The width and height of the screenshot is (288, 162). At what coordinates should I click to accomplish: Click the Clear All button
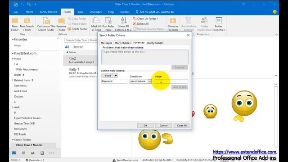point(182,126)
